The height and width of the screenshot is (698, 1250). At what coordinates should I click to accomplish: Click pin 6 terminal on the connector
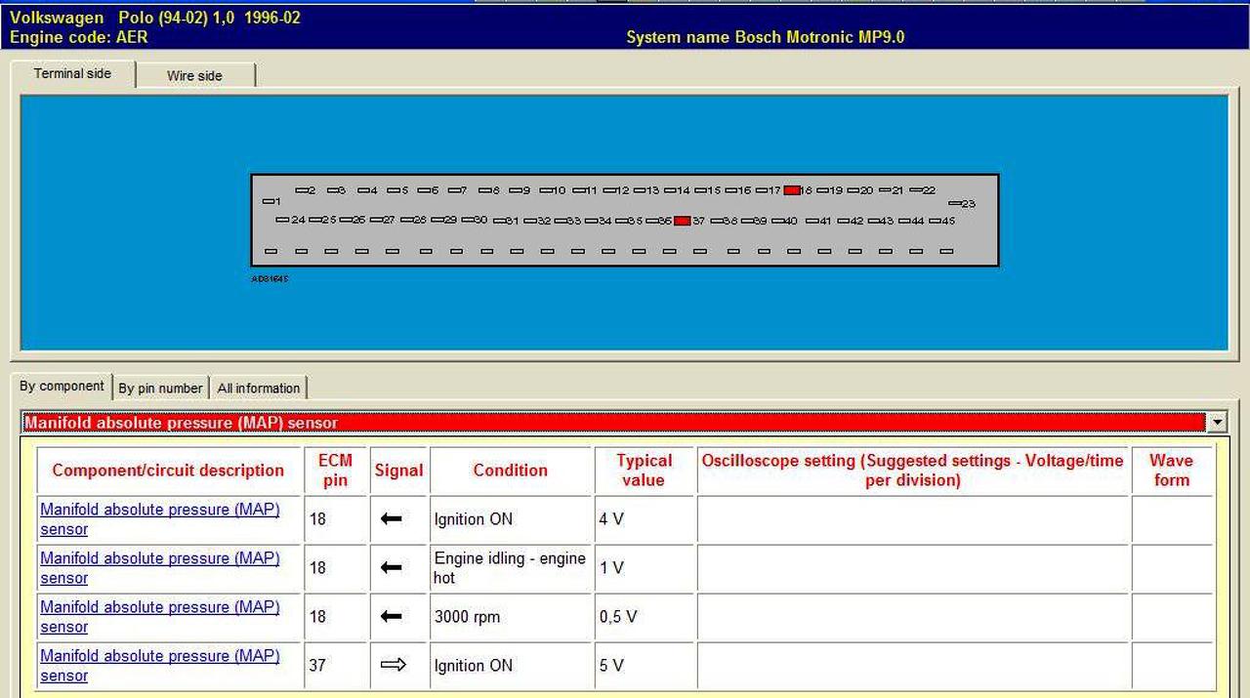[425, 190]
